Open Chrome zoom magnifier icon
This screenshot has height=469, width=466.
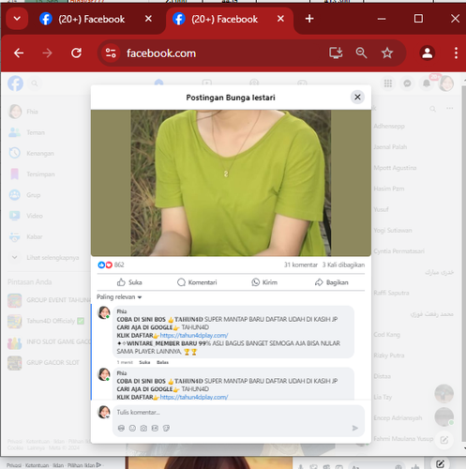tap(361, 53)
